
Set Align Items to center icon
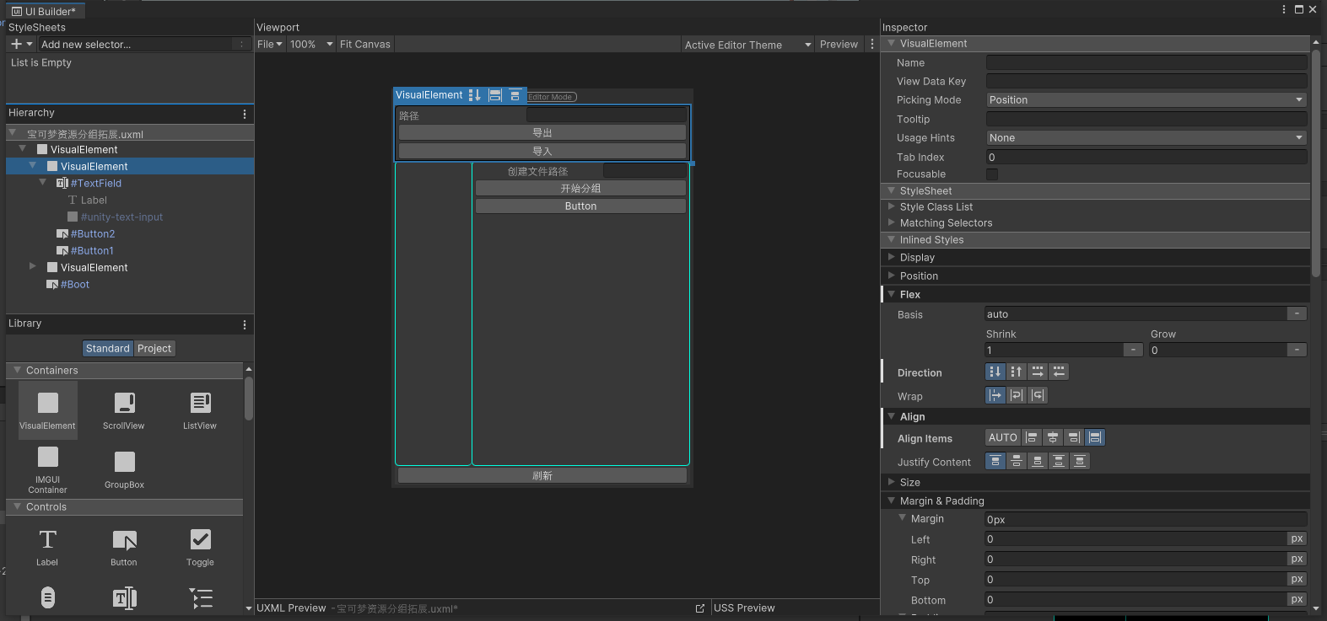click(1053, 437)
